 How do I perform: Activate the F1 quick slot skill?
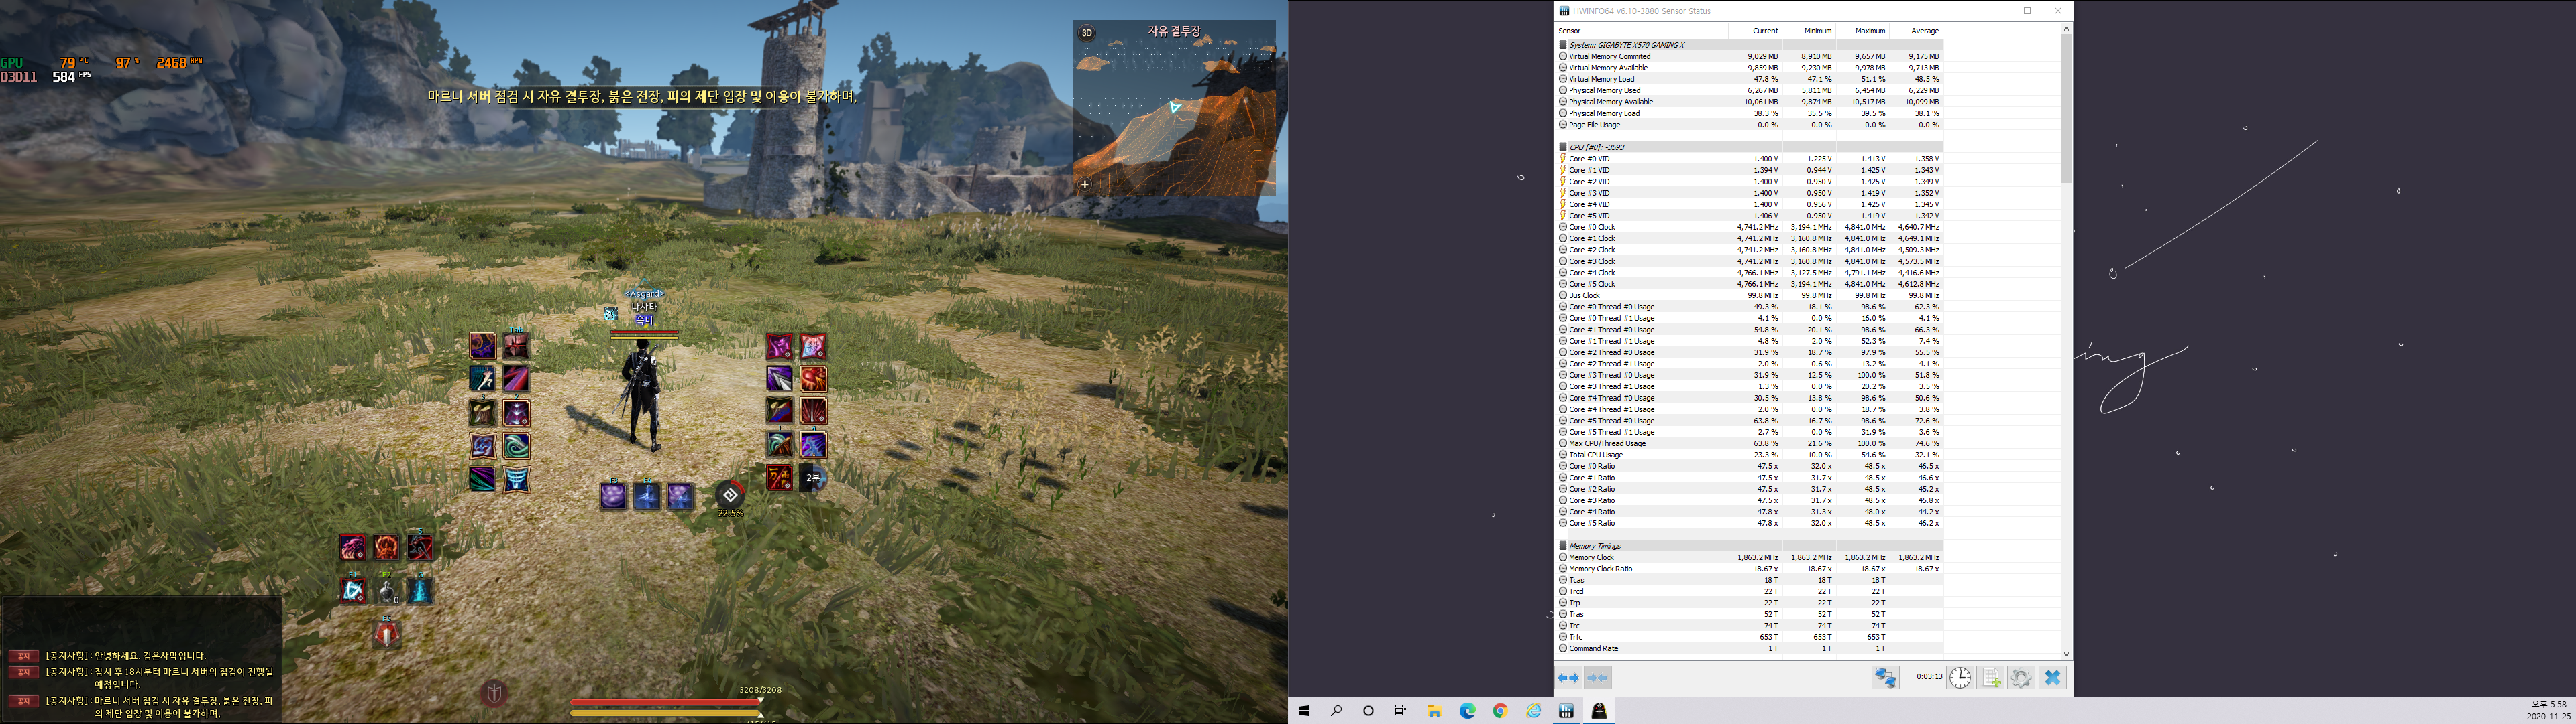click(x=353, y=590)
